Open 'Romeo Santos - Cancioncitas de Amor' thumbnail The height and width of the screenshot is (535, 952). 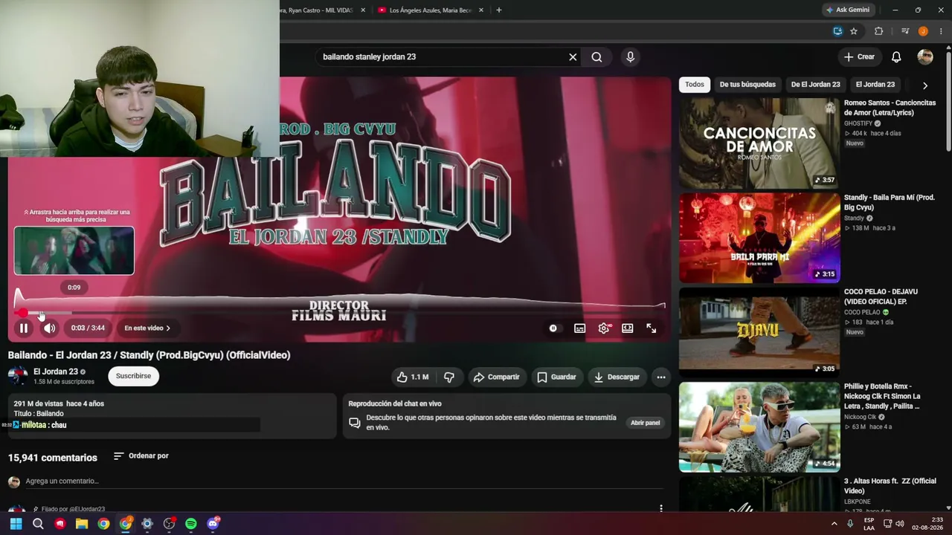[759, 143]
